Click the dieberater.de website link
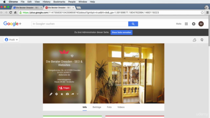Screen dimensions: 210x118 pyautogui.click(x=64, y=75)
